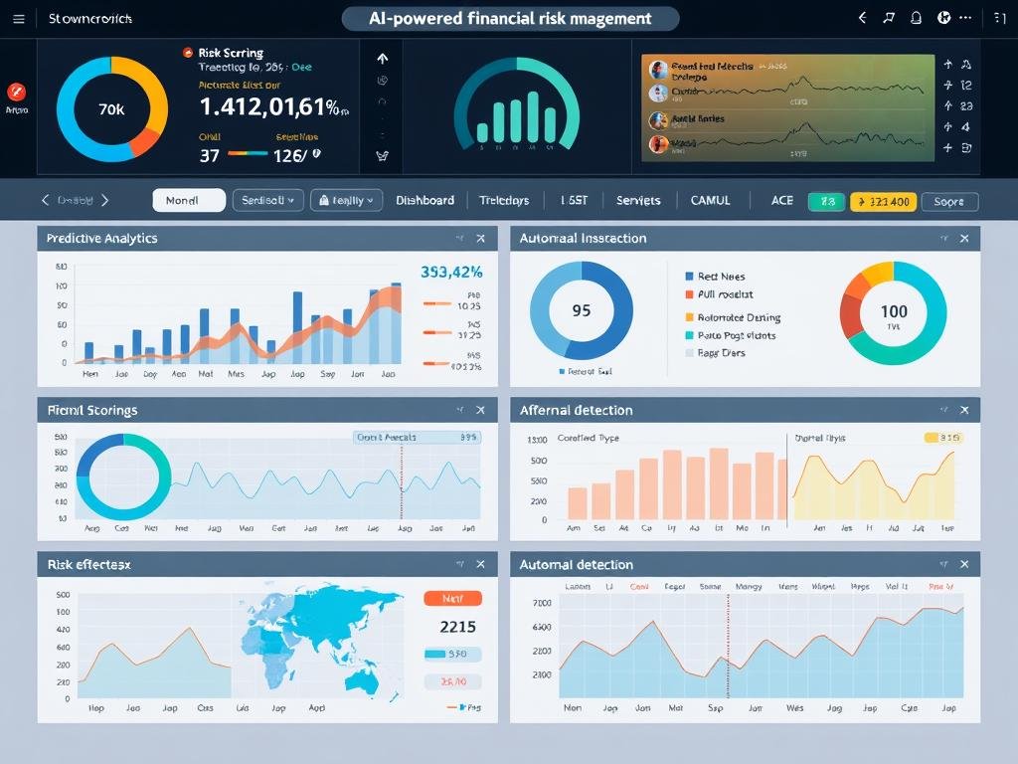Open the notifications bell icon
The image size is (1018, 764).
tap(915, 17)
